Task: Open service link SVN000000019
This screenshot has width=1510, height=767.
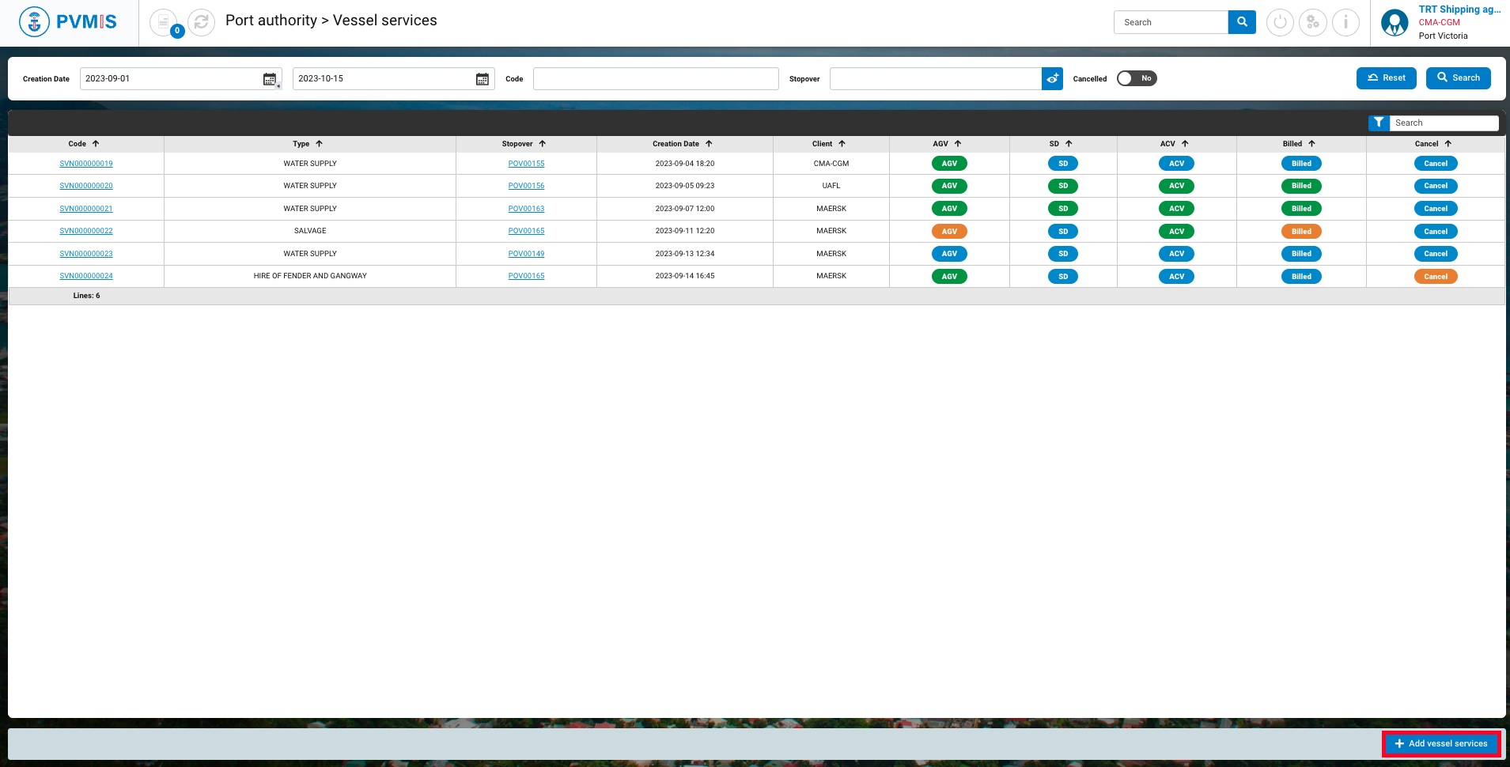Action: tap(86, 164)
